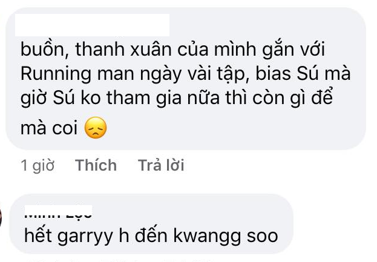Open the 1 giờ timestamp link
This screenshot has height=262, width=377.
click(x=38, y=165)
